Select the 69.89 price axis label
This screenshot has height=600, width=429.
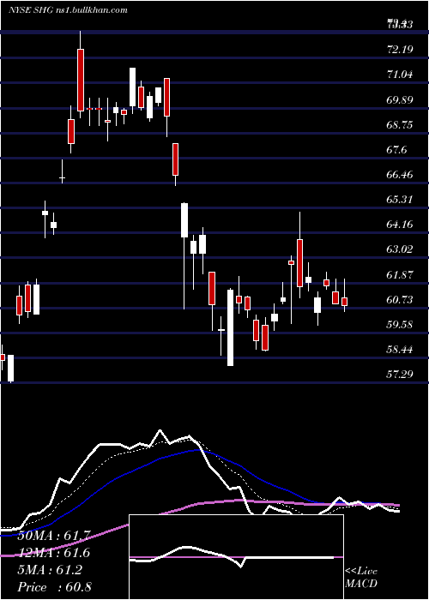click(x=400, y=99)
